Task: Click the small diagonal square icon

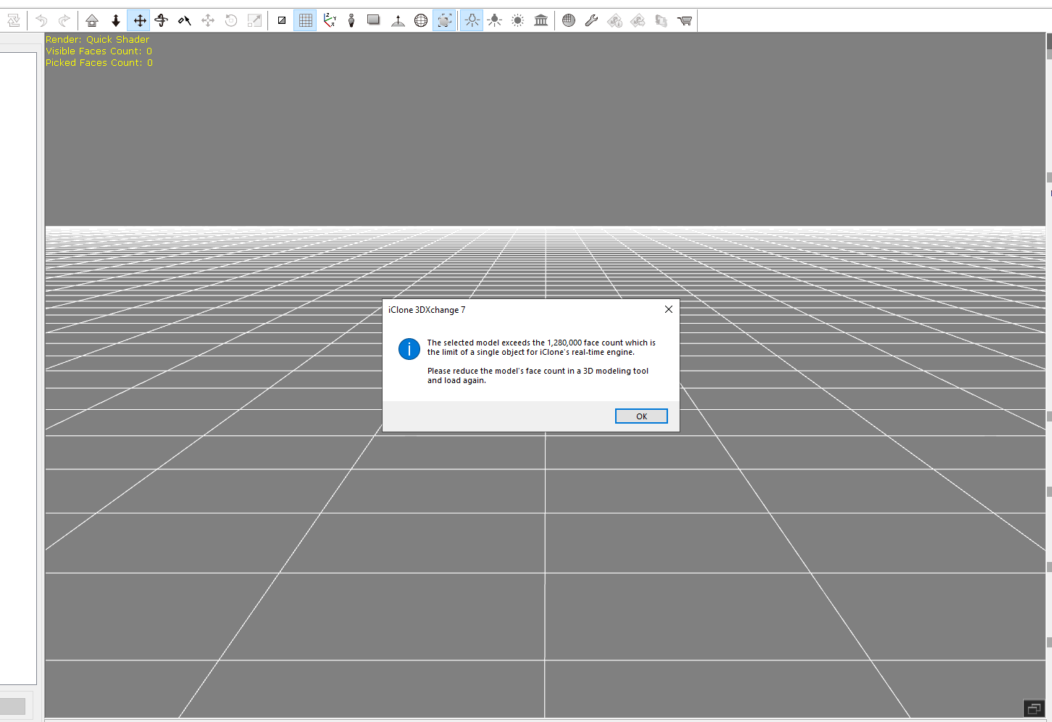Action: (x=282, y=21)
